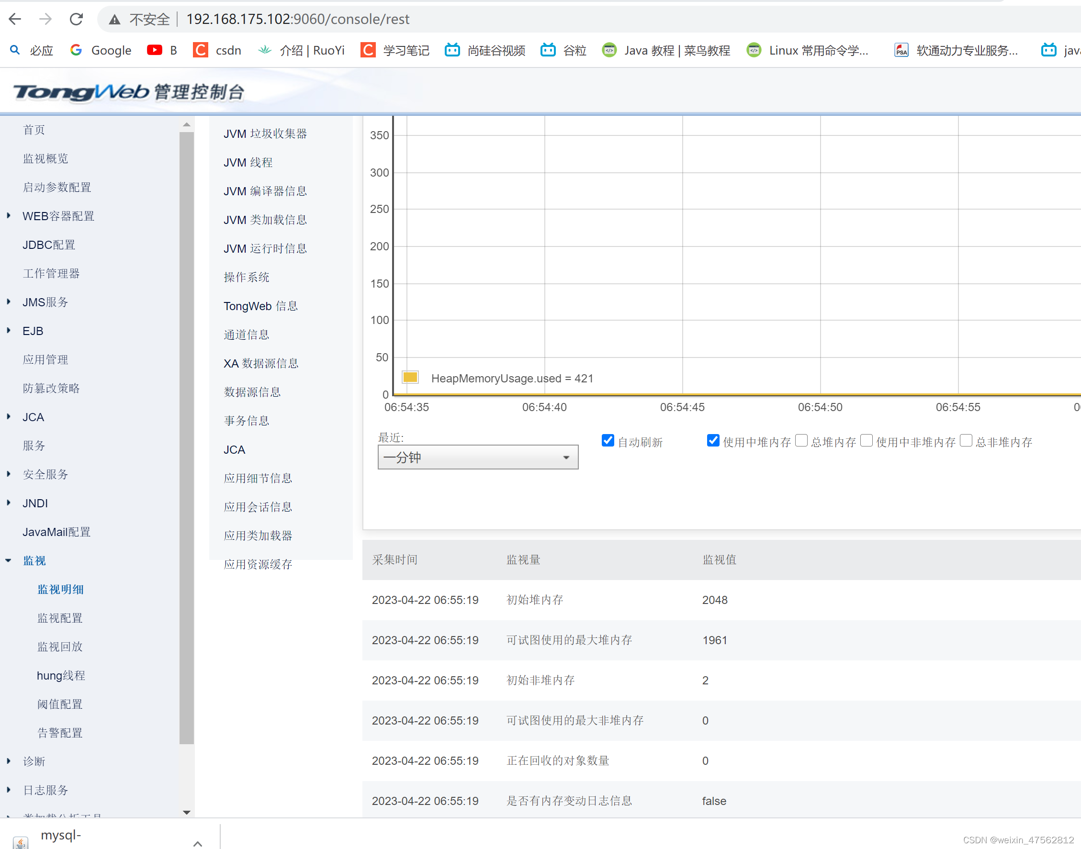Open the 最近 一分钟 dropdown
The height and width of the screenshot is (849, 1081).
[x=478, y=457]
